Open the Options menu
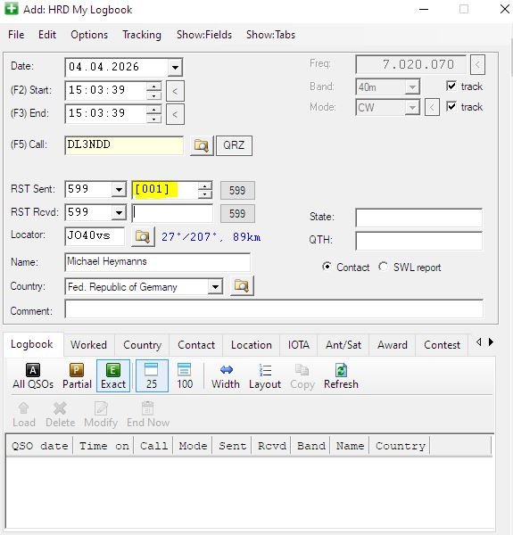This screenshot has height=535, width=513. (89, 35)
